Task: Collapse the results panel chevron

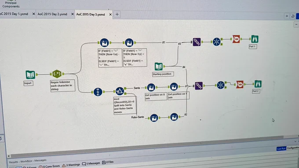Action: point(295,141)
